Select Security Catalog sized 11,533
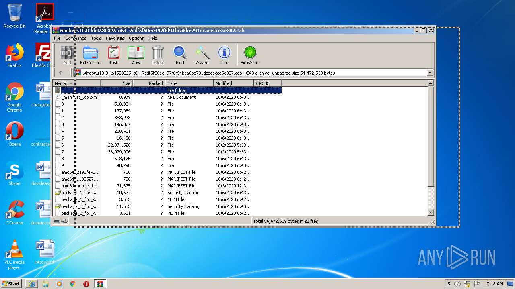Screen dimensions: 515x289 167,206
